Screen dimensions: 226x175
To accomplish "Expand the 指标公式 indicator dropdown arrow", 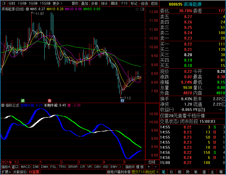I will click(x=3, y=105).
